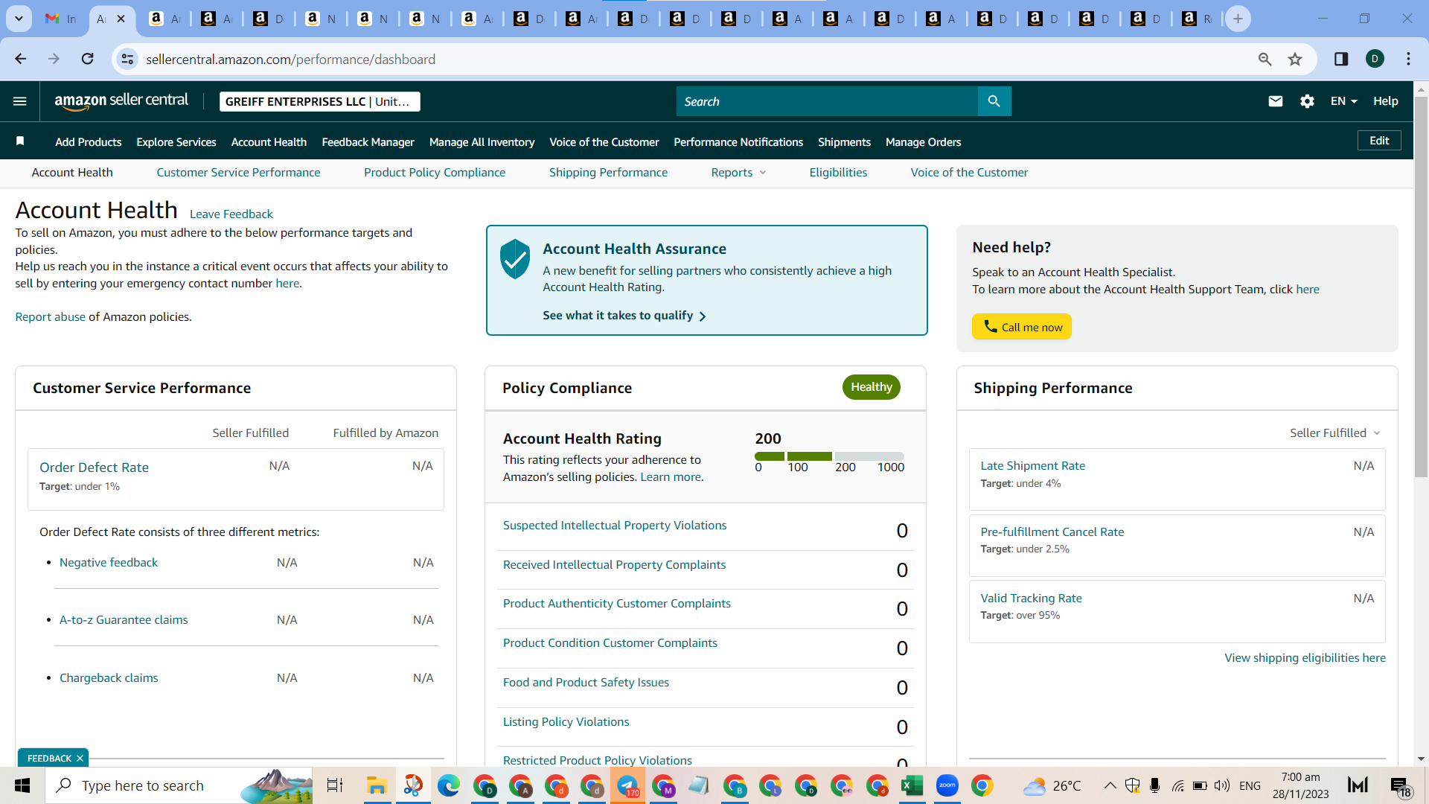Open the Pre-fulfillment Cancel Rate link

tap(1052, 532)
